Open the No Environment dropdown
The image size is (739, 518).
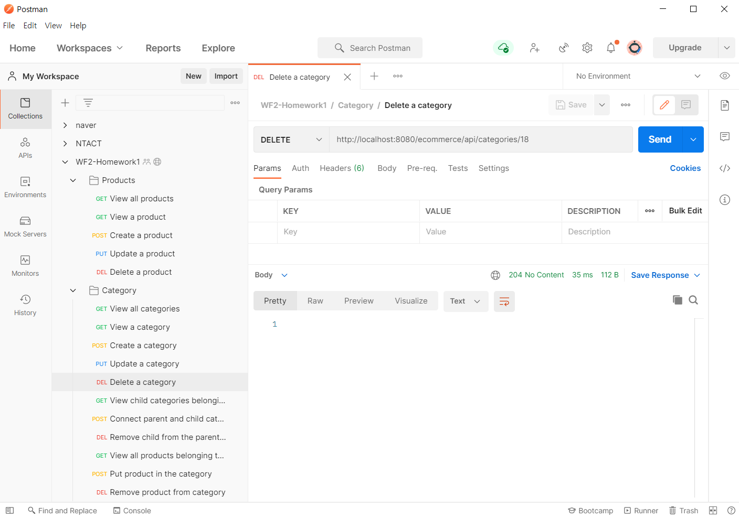click(638, 76)
